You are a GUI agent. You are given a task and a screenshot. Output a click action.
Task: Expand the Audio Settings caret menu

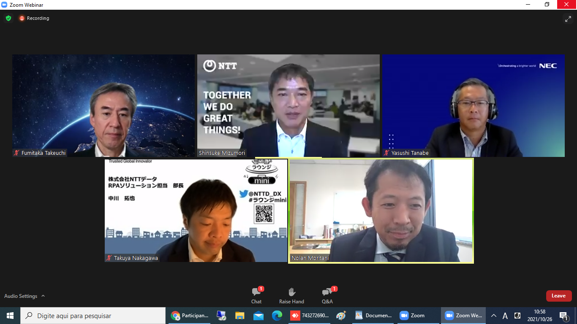pos(43,296)
